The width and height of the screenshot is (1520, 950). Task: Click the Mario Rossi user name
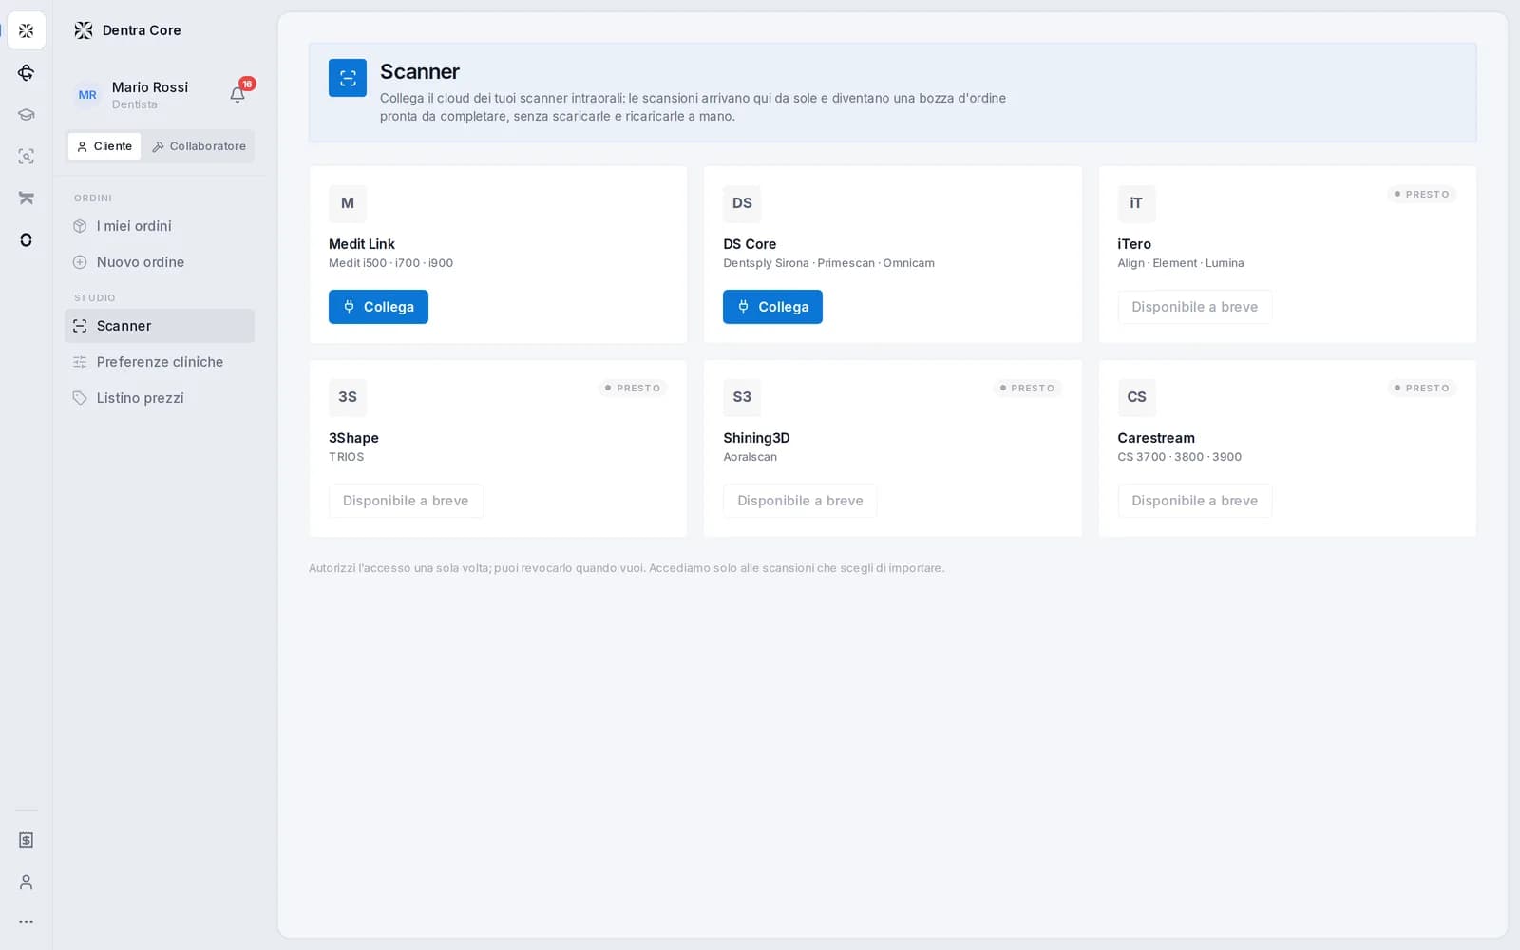point(150,87)
